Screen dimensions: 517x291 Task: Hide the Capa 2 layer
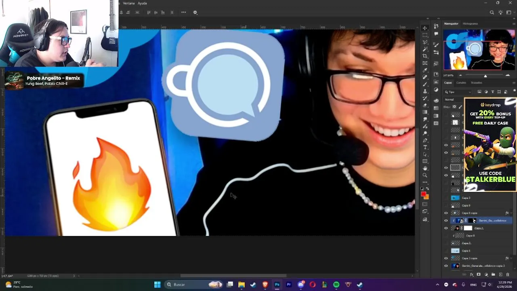[x=446, y=228]
